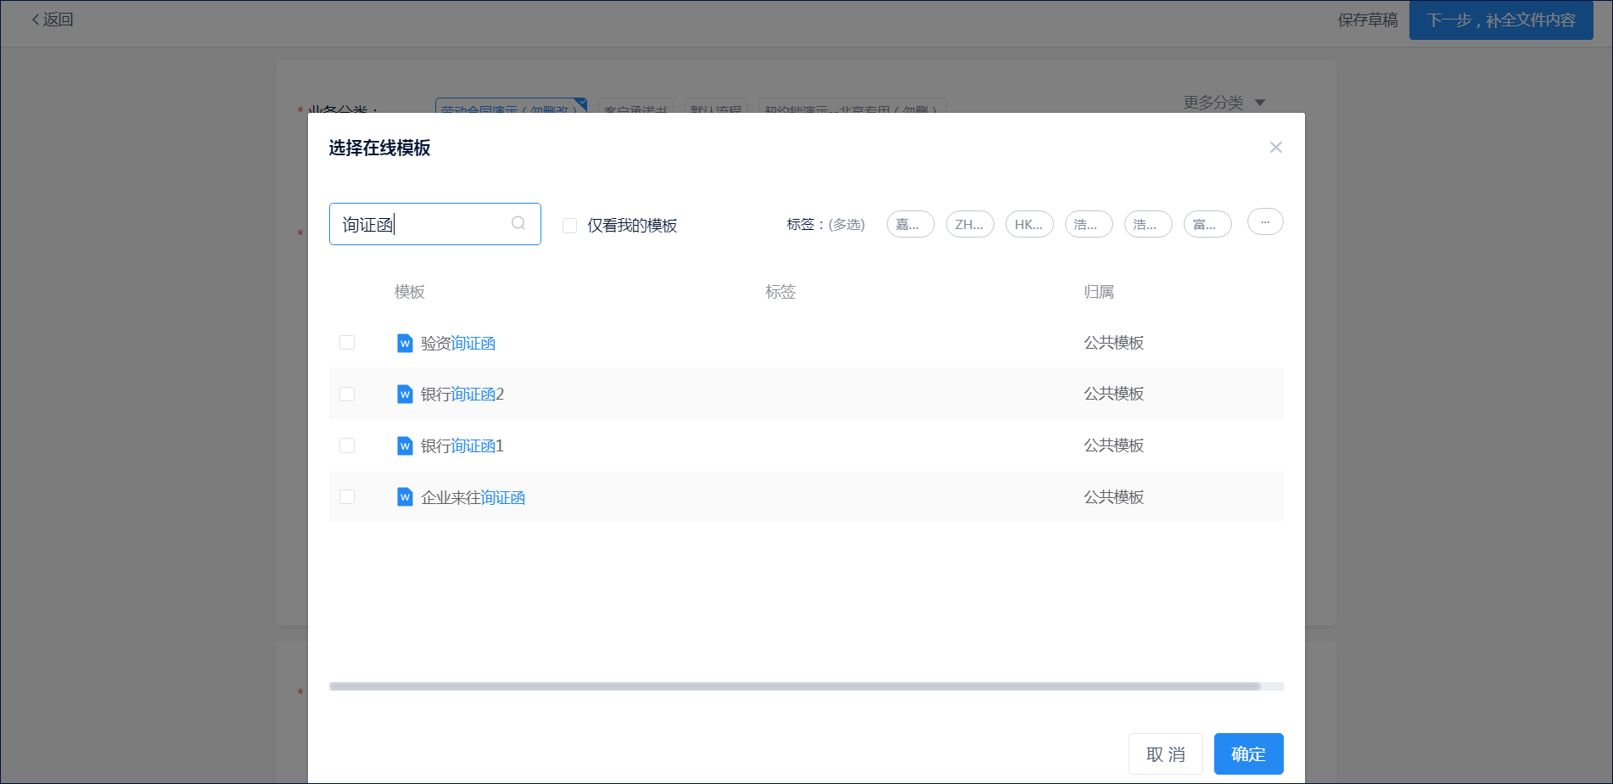Click the Word icon for 验资询证函
This screenshot has height=784, width=1613.
pos(405,343)
